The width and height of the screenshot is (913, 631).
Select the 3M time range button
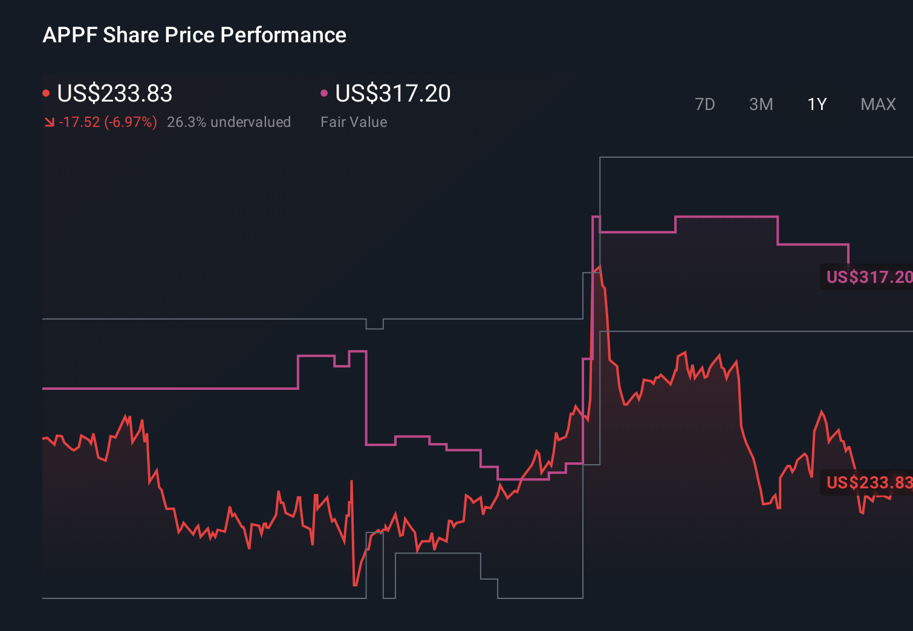(761, 104)
